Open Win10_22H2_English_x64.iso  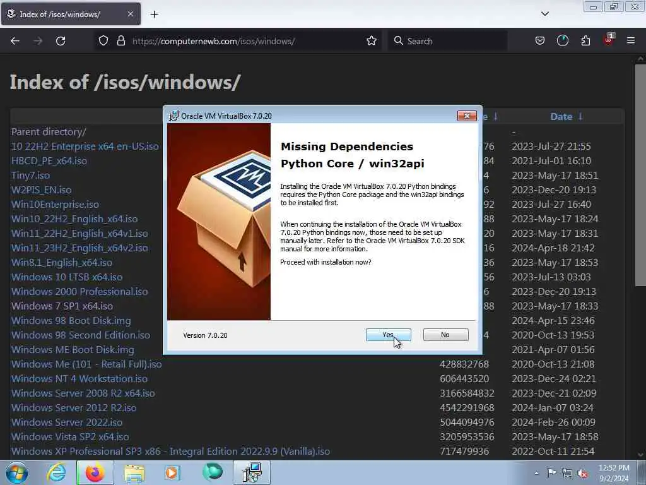(74, 219)
